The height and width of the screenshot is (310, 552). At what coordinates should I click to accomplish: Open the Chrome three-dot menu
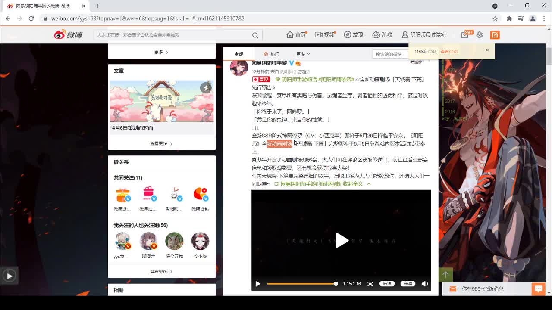click(x=544, y=19)
